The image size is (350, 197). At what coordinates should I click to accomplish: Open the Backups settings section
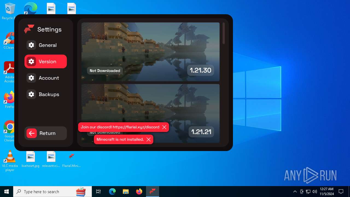45,94
